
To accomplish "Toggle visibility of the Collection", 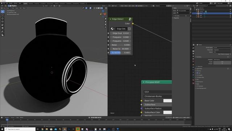I will [230, 10].
